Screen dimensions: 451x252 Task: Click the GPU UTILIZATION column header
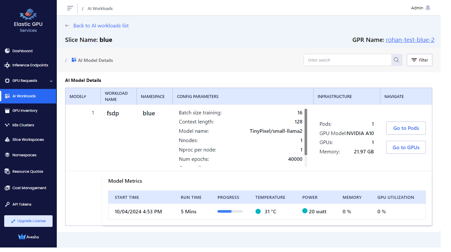396,198
